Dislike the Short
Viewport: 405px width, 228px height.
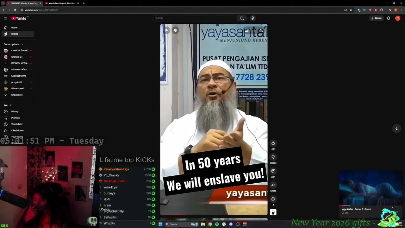(273, 157)
